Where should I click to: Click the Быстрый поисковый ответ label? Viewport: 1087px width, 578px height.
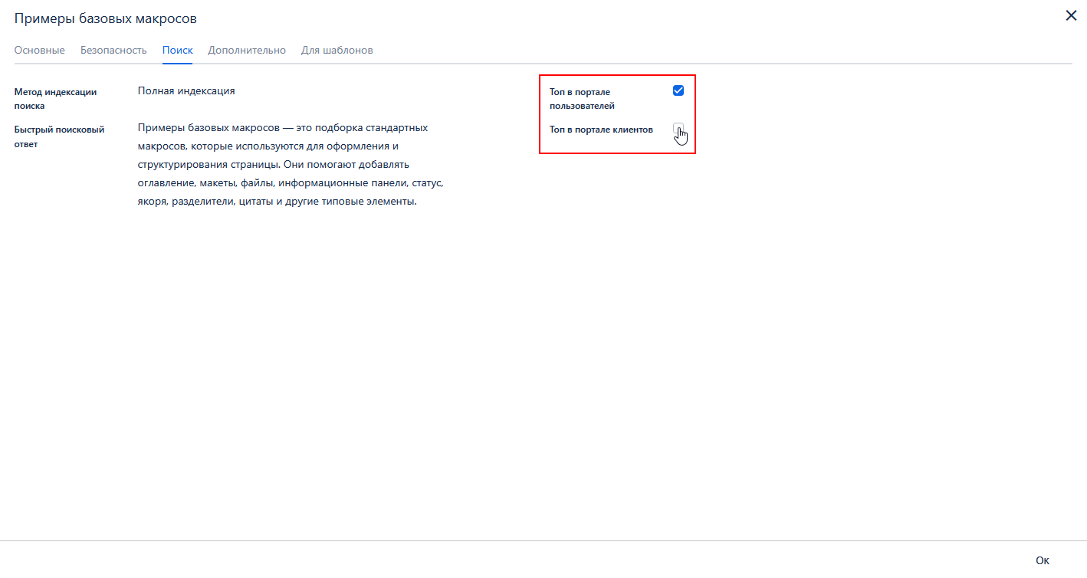click(x=59, y=136)
